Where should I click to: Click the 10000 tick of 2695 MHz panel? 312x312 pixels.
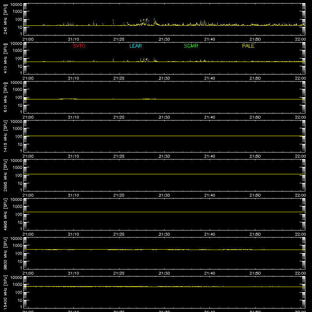click(x=16, y=161)
